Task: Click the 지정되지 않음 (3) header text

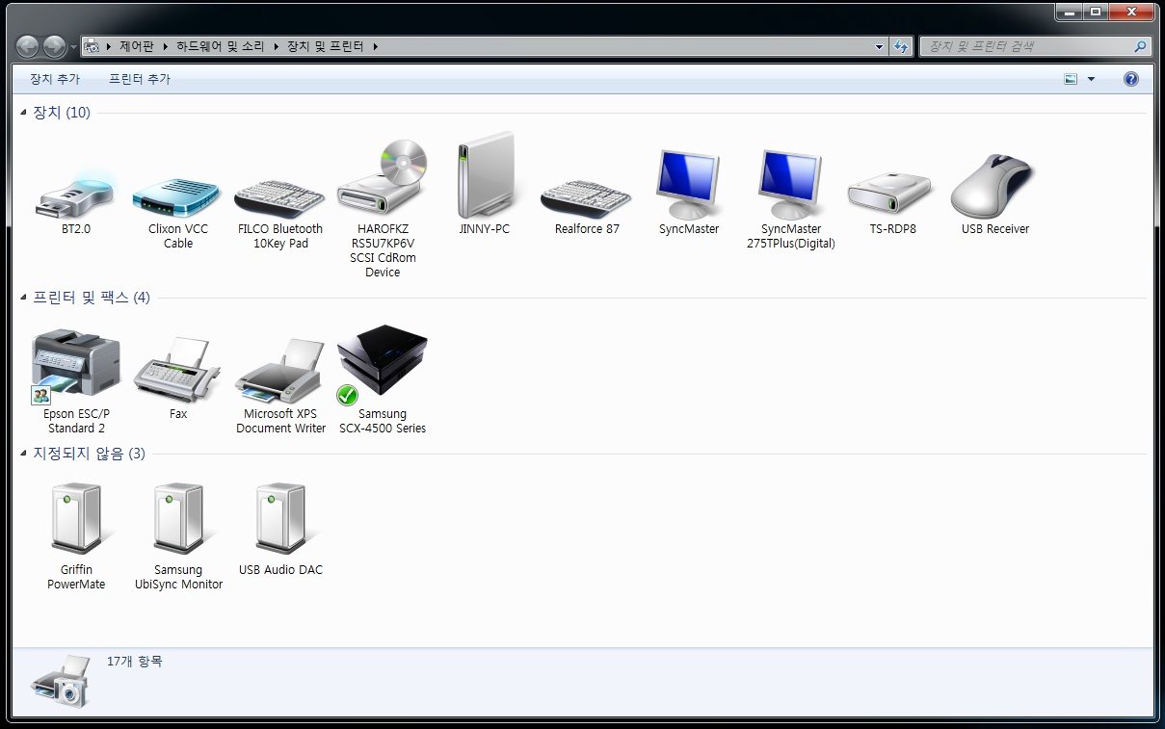Action: click(x=89, y=454)
